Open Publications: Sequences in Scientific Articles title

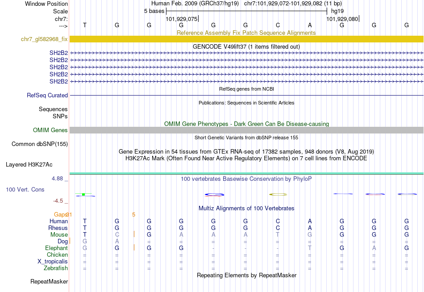pos(246,103)
